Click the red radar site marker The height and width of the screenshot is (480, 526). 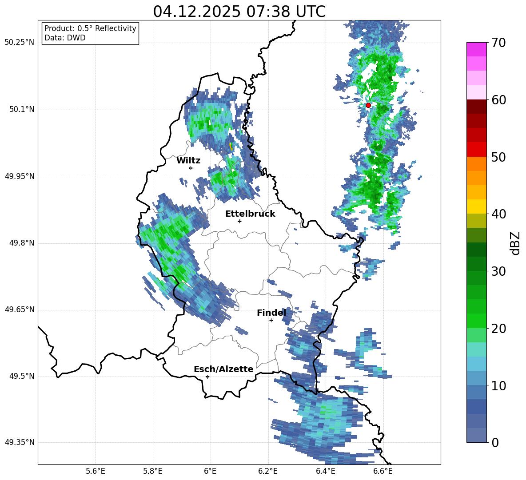368,105
